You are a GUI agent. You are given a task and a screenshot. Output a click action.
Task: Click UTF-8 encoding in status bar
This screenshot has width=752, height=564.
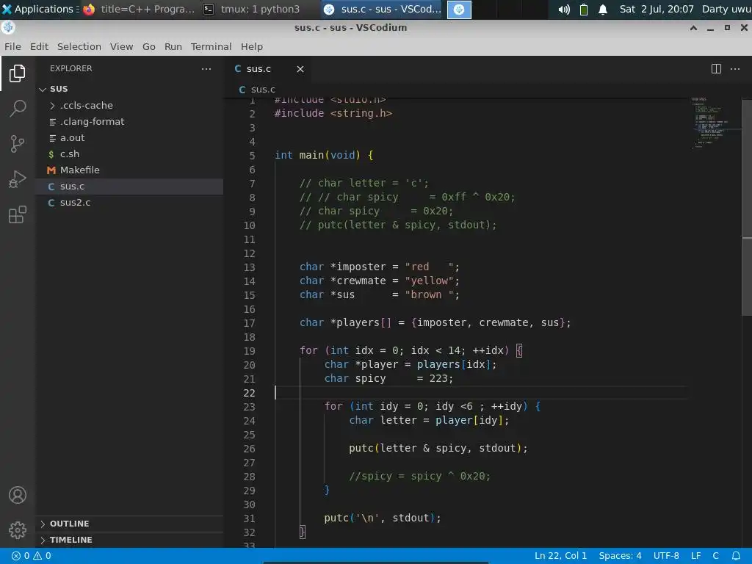pos(666,556)
